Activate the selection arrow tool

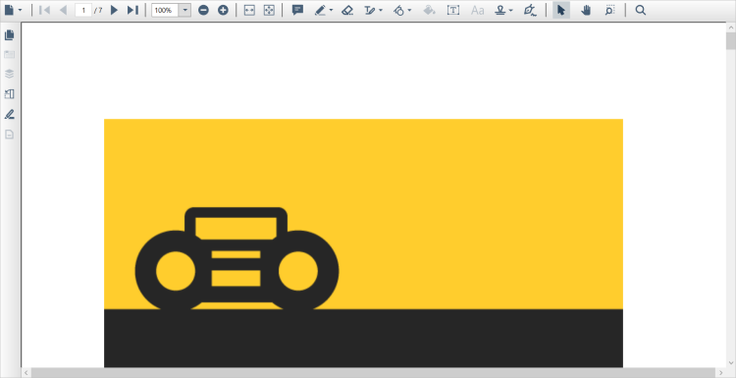[x=561, y=10]
